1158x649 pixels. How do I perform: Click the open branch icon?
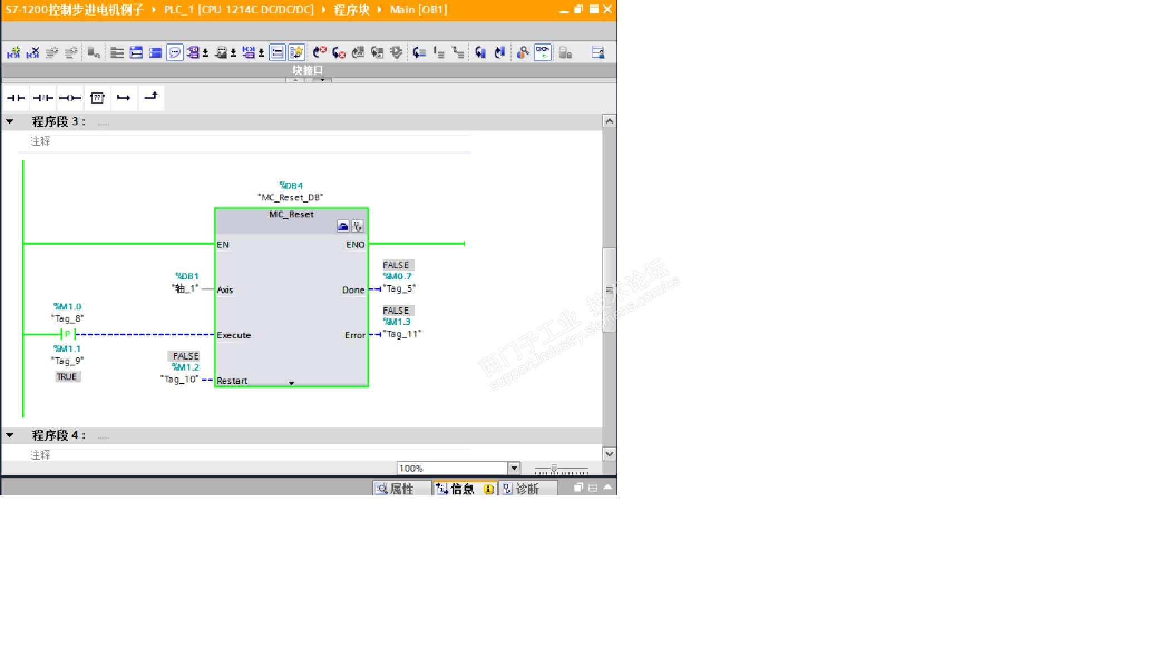tap(124, 98)
